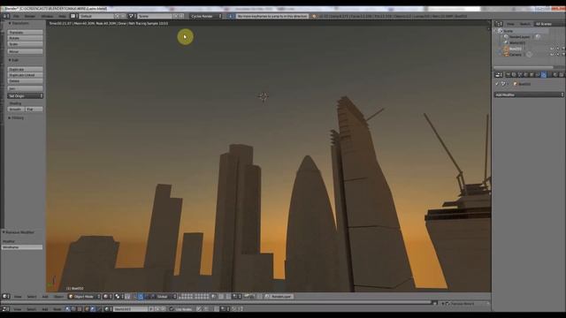Open the Info editor type selector icon
566x318 pixels.
6,16
